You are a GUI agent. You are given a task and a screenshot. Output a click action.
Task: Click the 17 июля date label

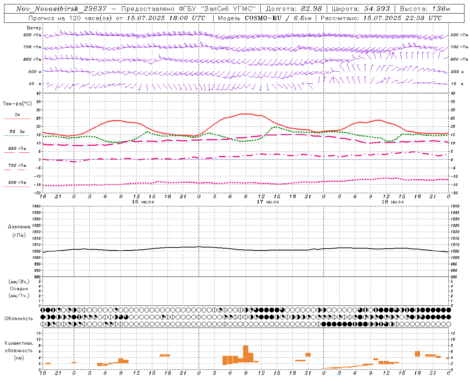[268, 202]
